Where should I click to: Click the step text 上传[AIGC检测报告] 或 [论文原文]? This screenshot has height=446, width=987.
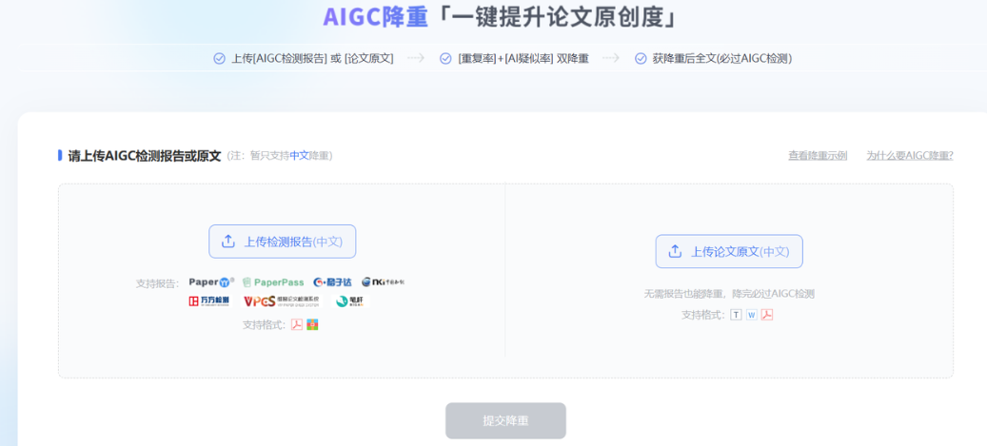pyautogui.click(x=312, y=59)
